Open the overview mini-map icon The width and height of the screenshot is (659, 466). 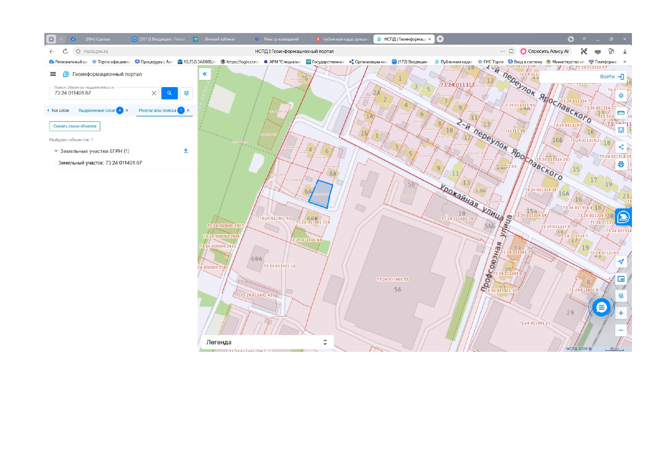[x=621, y=279]
